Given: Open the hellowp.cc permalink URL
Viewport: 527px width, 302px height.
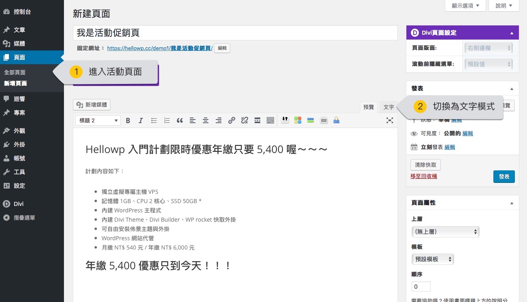Looking at the screenshot, I should pos(160,48).
